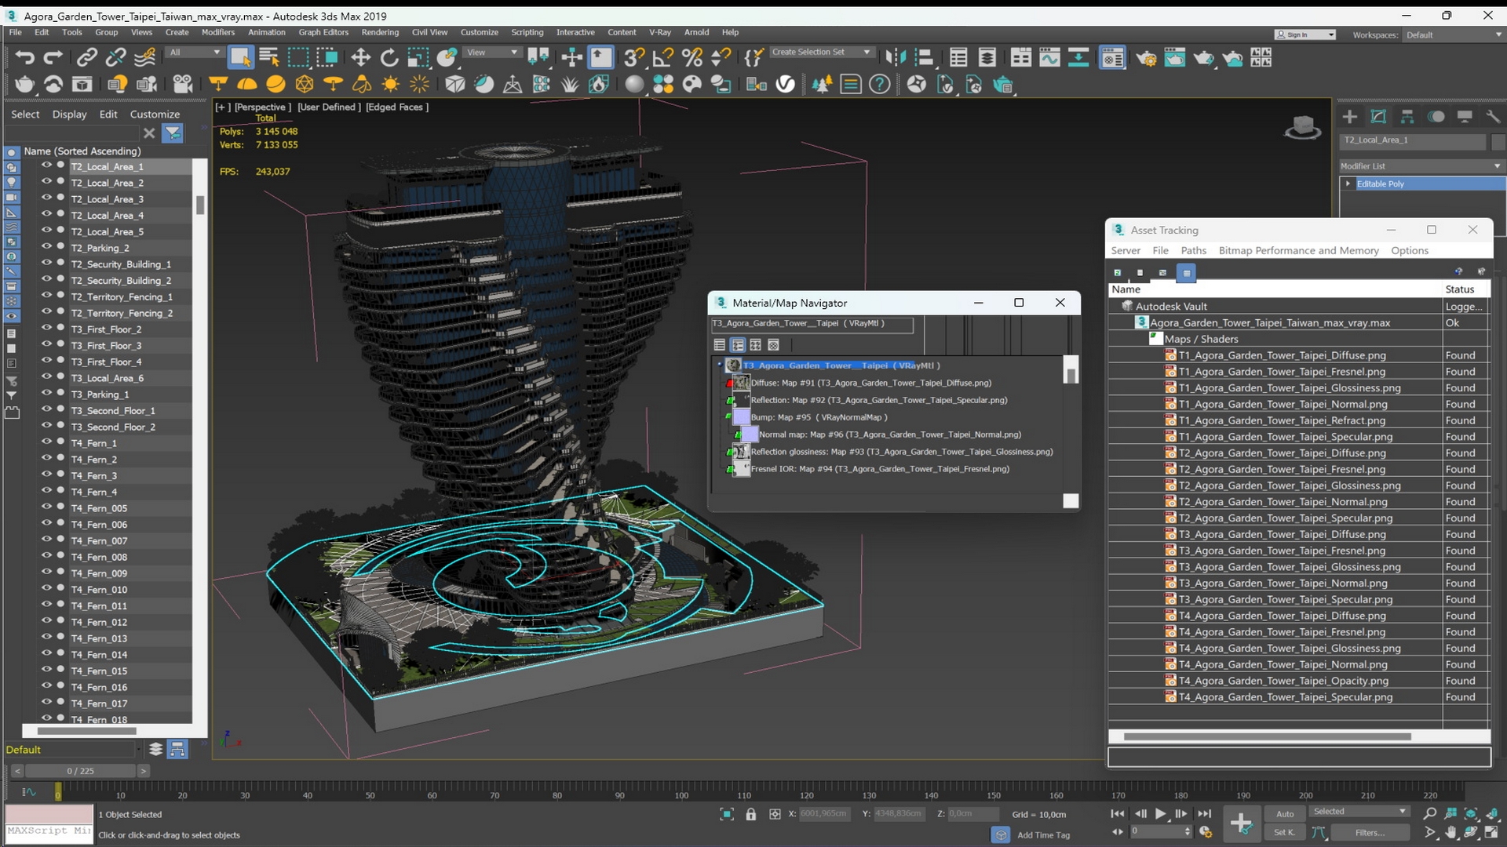Open the Selected key filter dropdown

[x=1359, y=812]
